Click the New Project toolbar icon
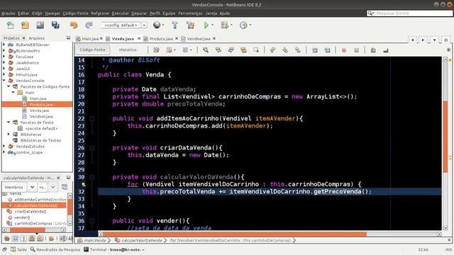454x255 pixels. click(25, 25)
